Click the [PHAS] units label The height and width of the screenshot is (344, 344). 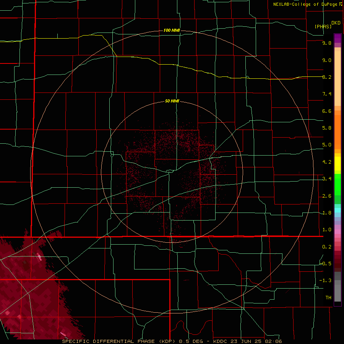323,26
